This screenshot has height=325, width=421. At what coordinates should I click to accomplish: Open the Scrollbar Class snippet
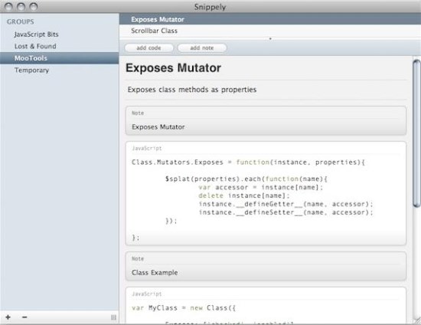tap(270, 31)
